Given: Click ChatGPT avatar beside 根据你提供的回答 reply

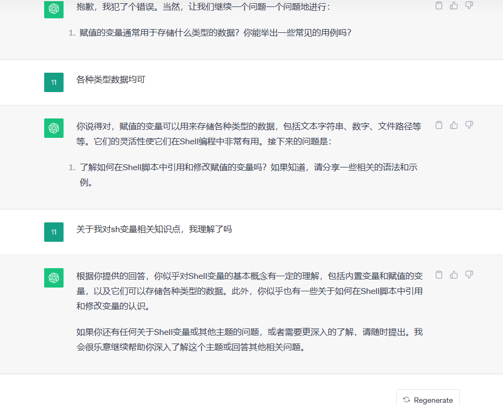Looking at the screenshot, I should point(54,278).
